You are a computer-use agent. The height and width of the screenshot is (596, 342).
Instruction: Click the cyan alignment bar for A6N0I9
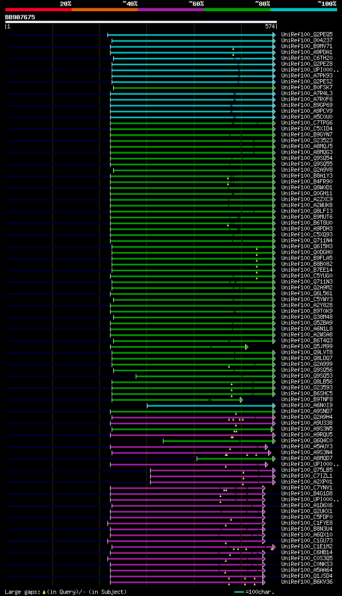click(x=211, y=406)
